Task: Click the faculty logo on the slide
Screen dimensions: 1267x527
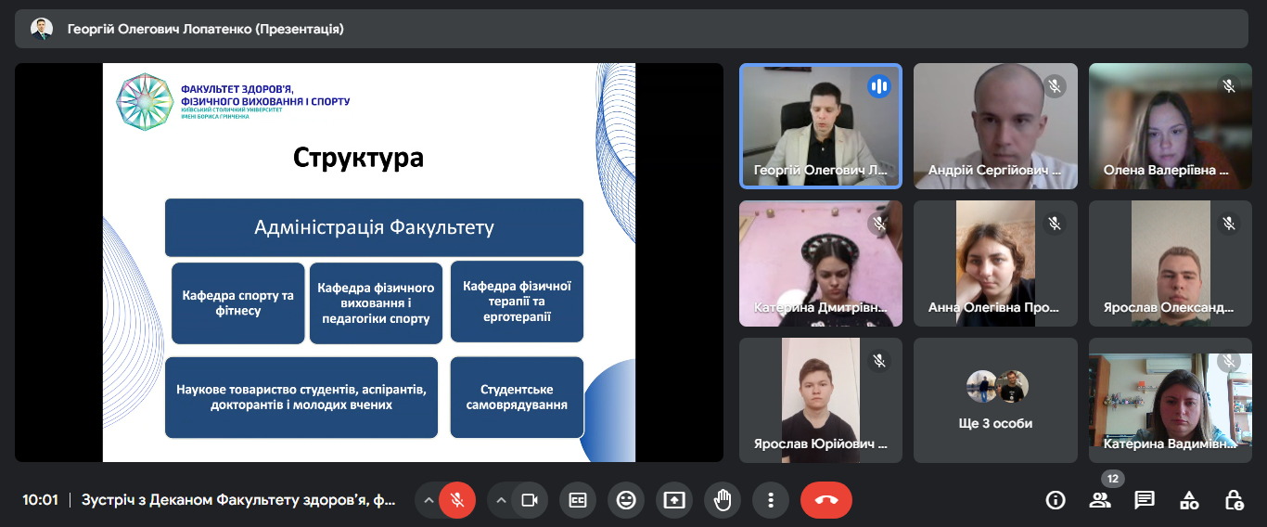Action: point(145,101)
